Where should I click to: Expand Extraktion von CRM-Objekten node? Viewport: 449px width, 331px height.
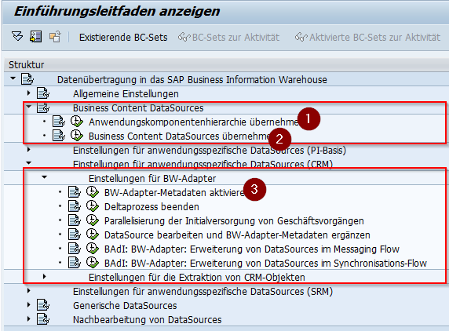[45, 276]
